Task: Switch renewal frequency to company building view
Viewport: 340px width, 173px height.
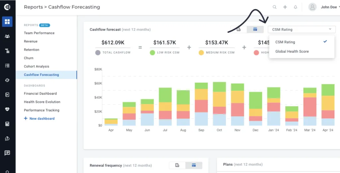Action: coord(177,165)
